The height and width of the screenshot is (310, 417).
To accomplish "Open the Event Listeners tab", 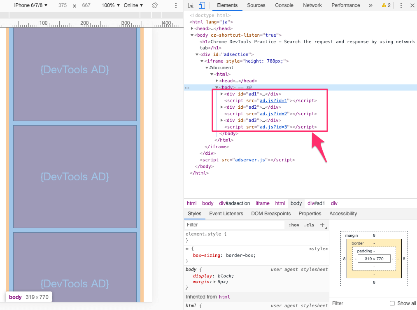I will [x=226, y=214].
